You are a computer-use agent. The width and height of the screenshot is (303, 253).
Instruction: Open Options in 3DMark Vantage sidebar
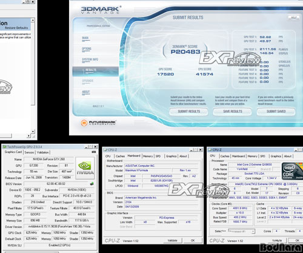tap(87, 49)
